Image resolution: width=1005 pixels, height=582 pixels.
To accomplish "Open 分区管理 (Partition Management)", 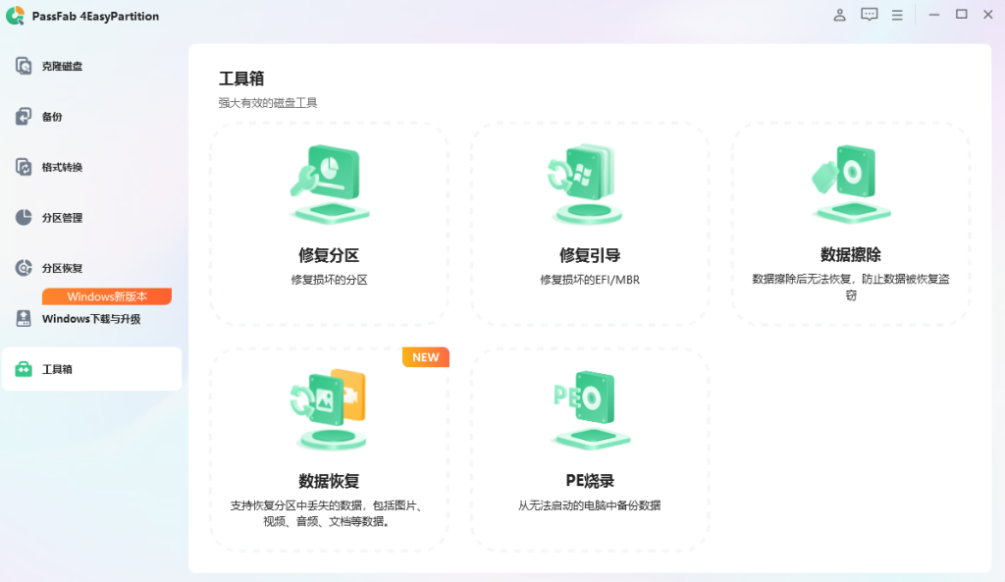I will coord(65,217).
